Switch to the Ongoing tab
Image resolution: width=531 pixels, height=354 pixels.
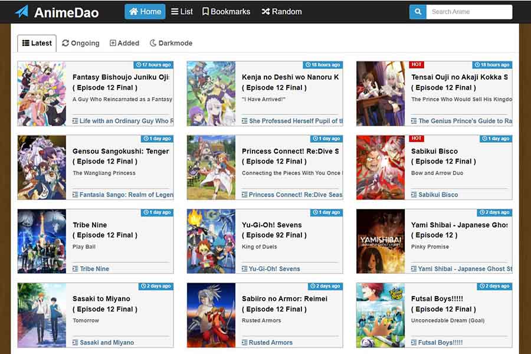pyautogui.click(x=81, y=43)
